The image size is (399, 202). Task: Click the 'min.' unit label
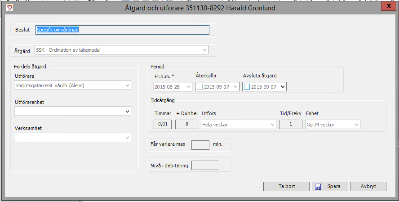(217, 144)
